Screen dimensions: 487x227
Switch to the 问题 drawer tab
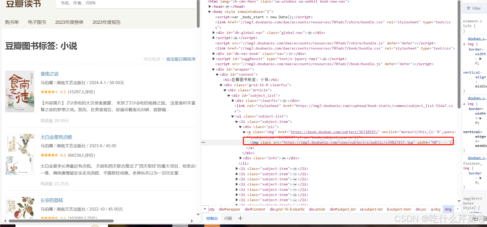pos(228,218)
